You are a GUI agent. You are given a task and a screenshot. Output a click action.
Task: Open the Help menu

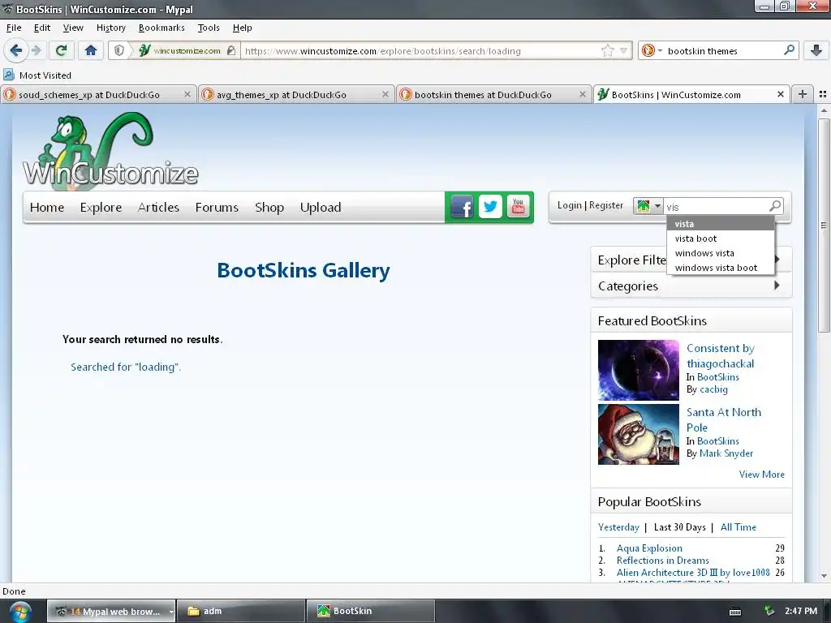[242, 28]
